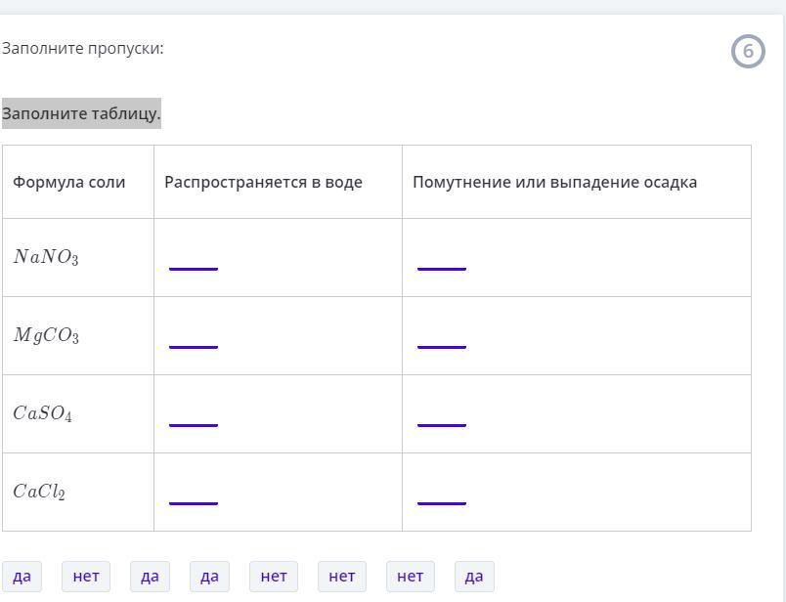Select the second "да" chip from the left
Screen dimensions: 786x602
[150, 577]
